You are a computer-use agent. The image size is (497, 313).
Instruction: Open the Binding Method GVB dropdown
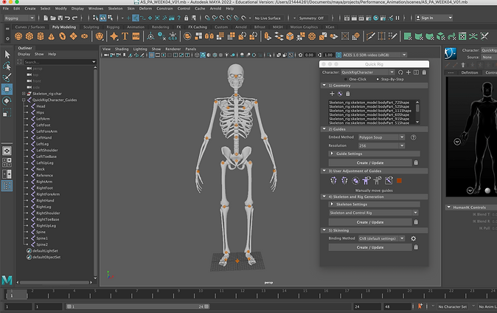pyautogui.click(x=382, y=238)
